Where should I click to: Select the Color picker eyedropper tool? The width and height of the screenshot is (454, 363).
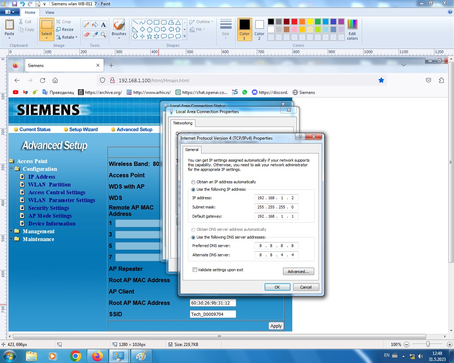point(95,34)
